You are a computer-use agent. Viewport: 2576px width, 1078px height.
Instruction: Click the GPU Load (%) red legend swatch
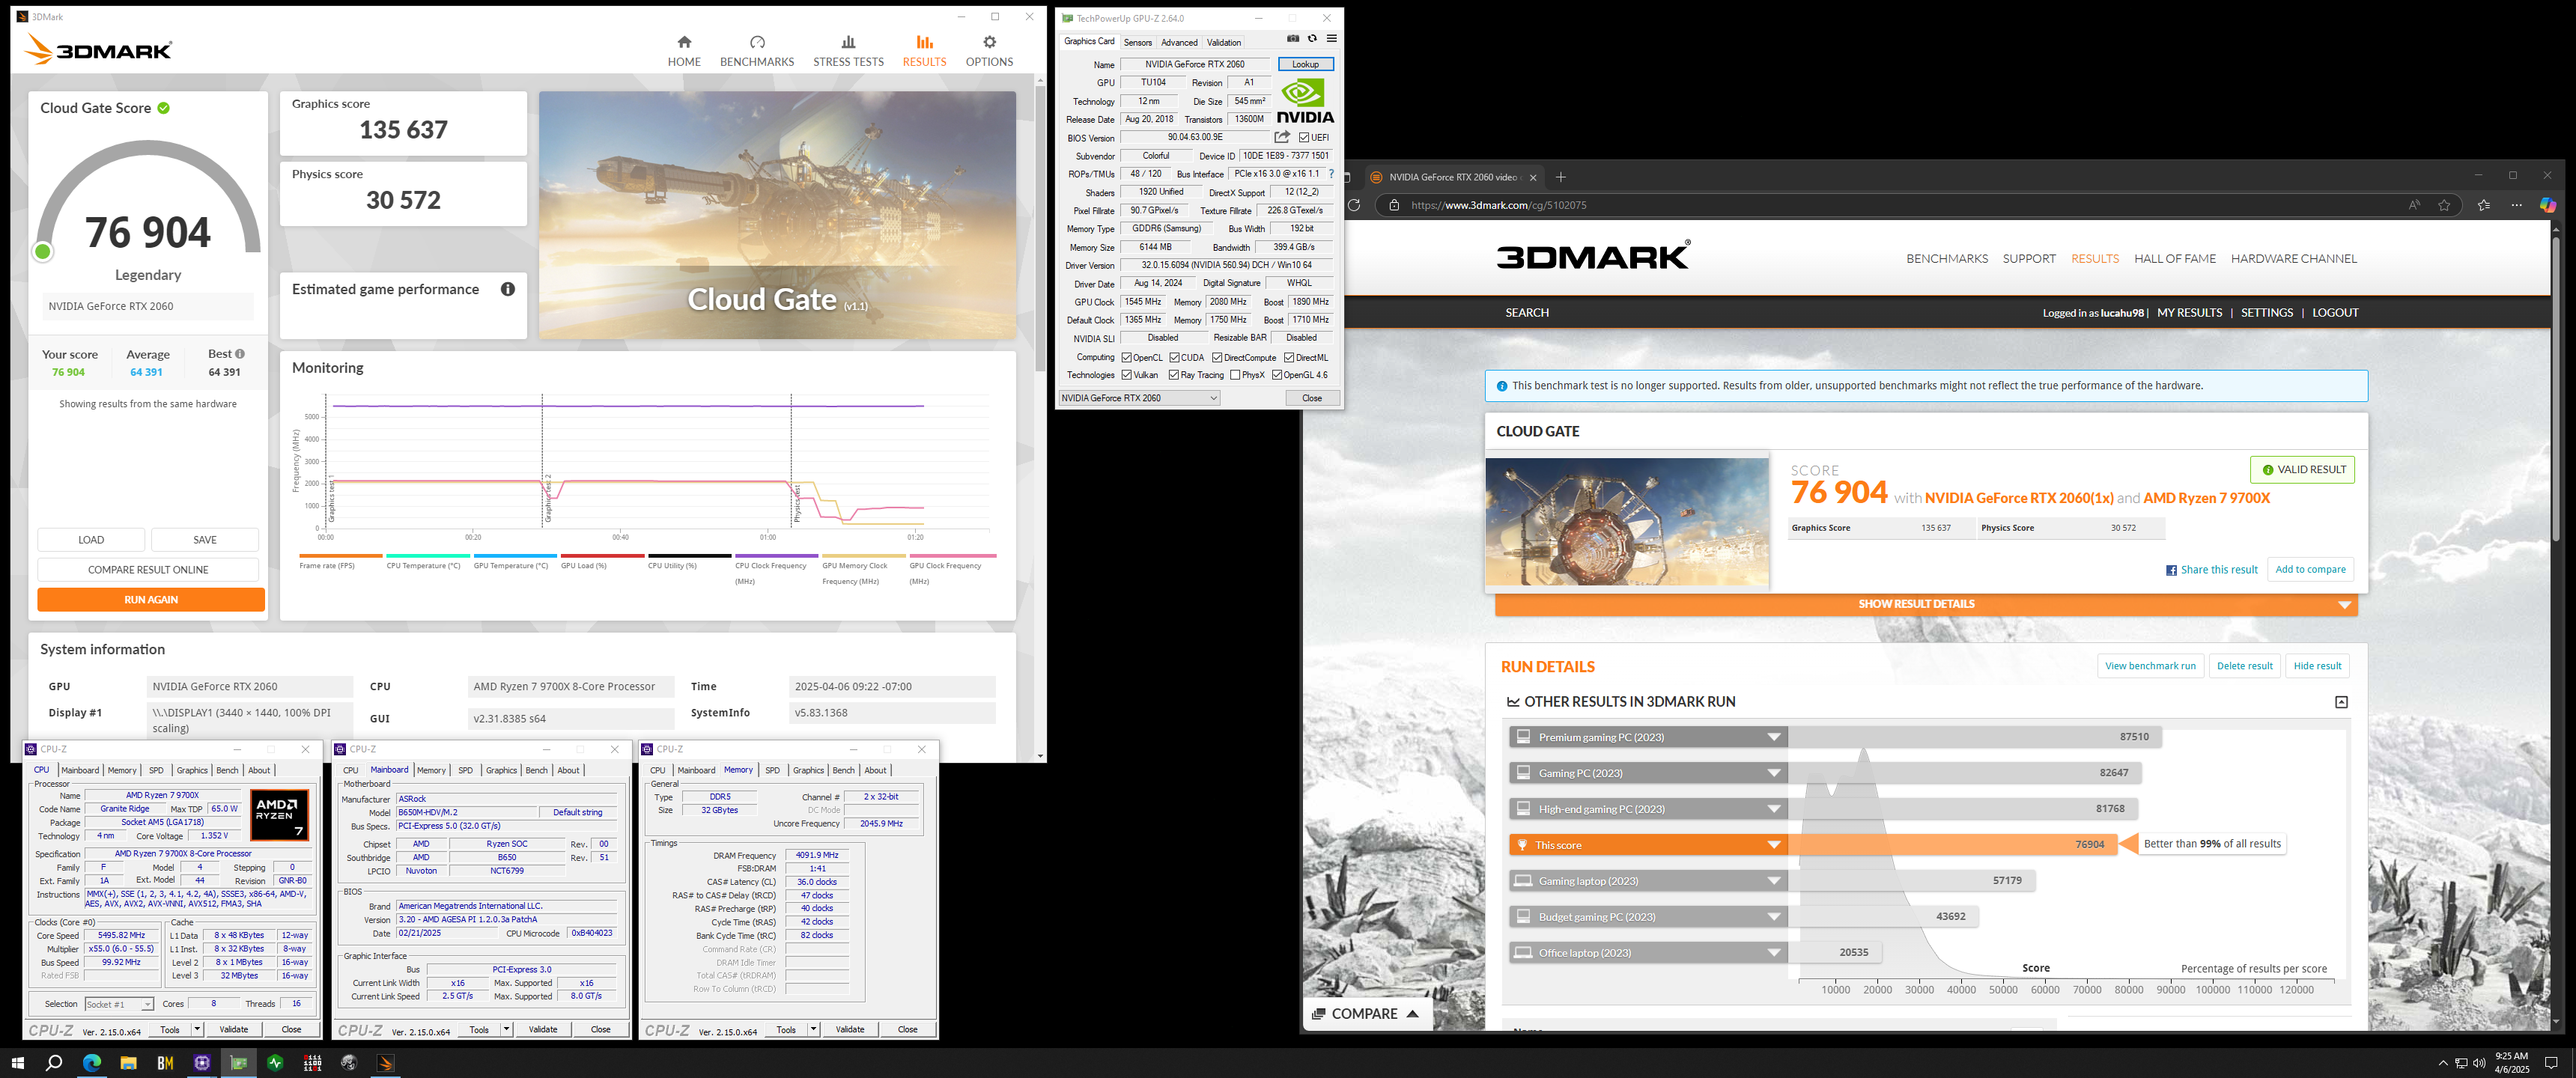click(x=602, y=556)
